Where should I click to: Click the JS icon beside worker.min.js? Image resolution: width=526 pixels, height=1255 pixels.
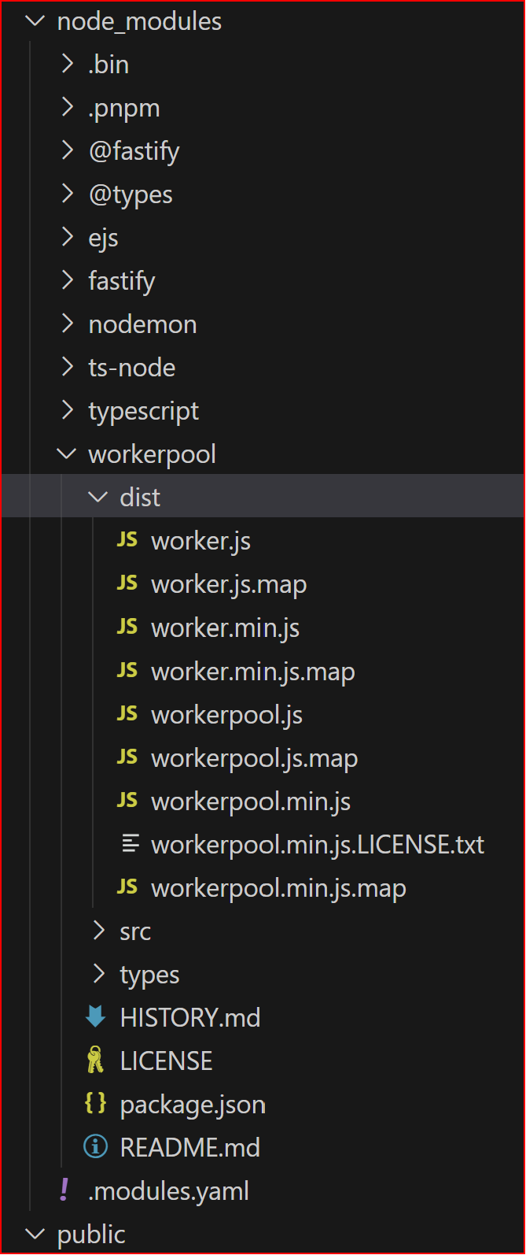127,627
